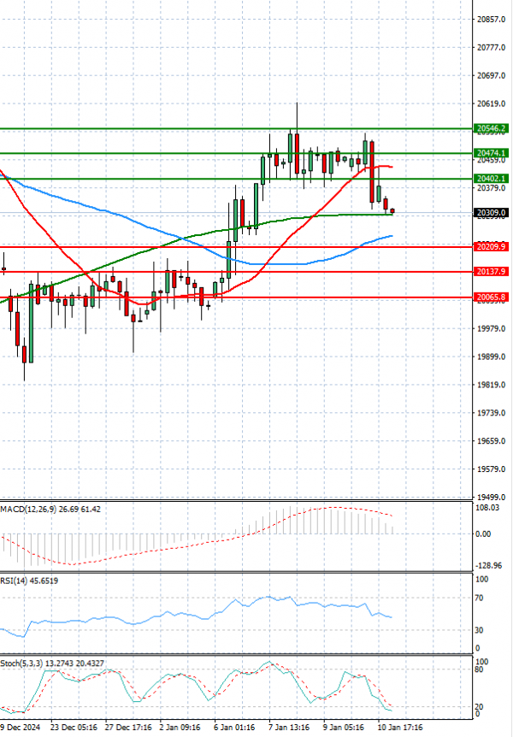This screenshot has width=513, height=737.
Task: Click the green 20474.1 price tag
Action: point(491,153)
